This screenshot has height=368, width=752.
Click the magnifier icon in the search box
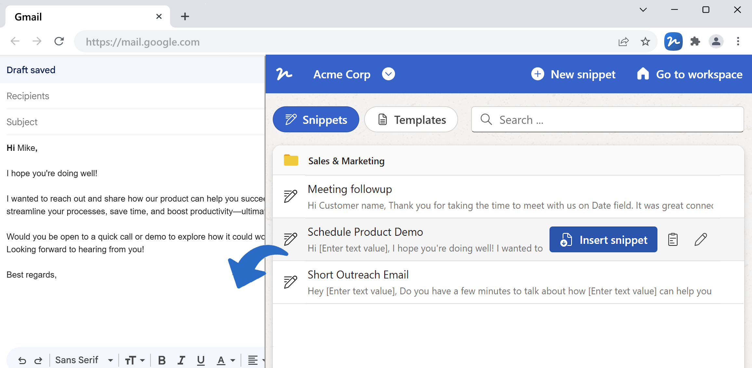tap(486, 120)
